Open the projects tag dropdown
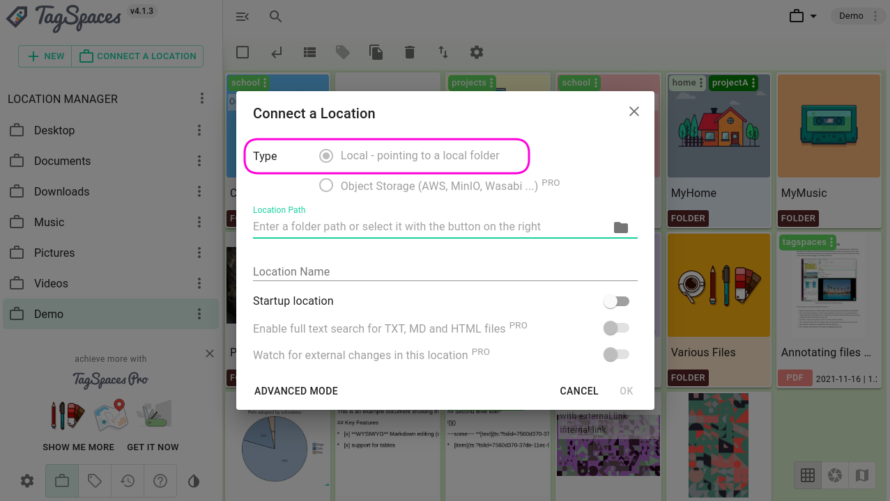Screen dimensions: 890x501 (492, 83)
